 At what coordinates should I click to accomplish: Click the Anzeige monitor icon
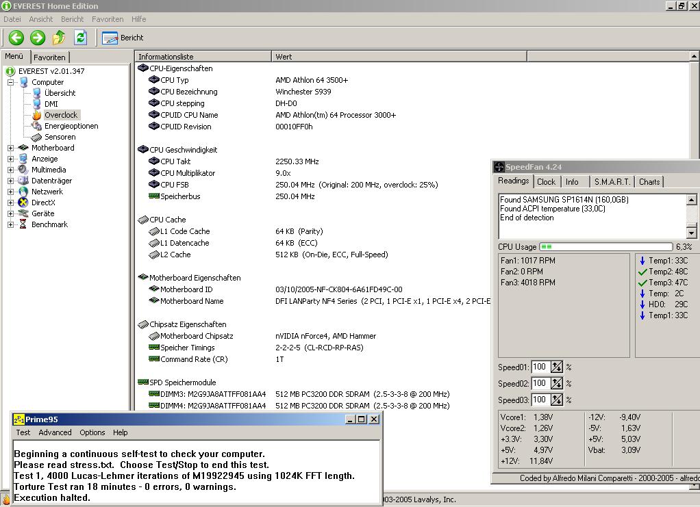coord(23,159)
